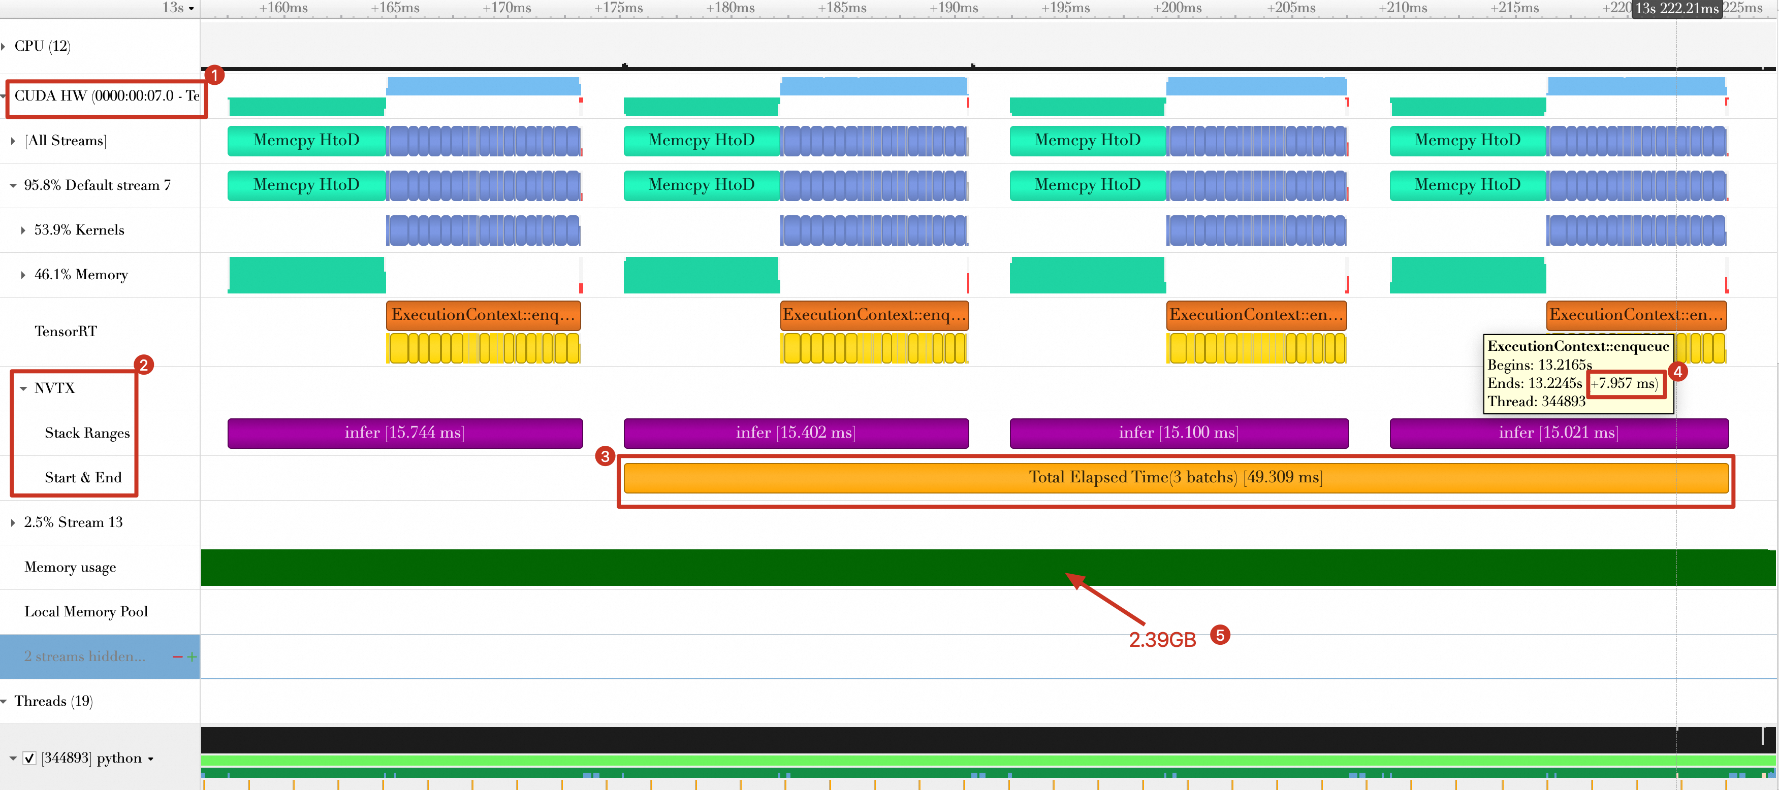Click the 'Threads (19)' label

[53, 702]
